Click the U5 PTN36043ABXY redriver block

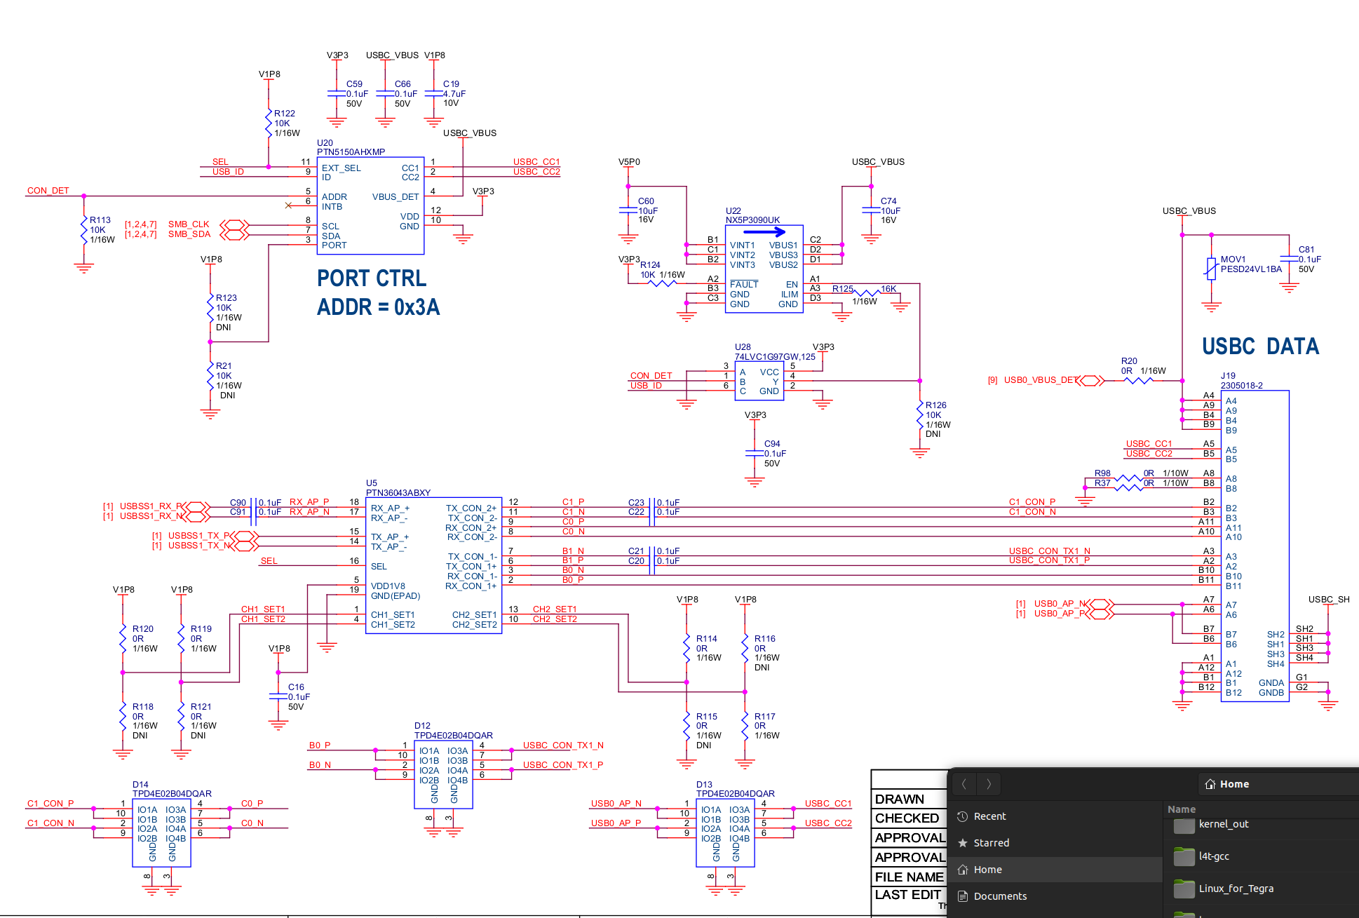pyautogui.click(x=433, y=565)
